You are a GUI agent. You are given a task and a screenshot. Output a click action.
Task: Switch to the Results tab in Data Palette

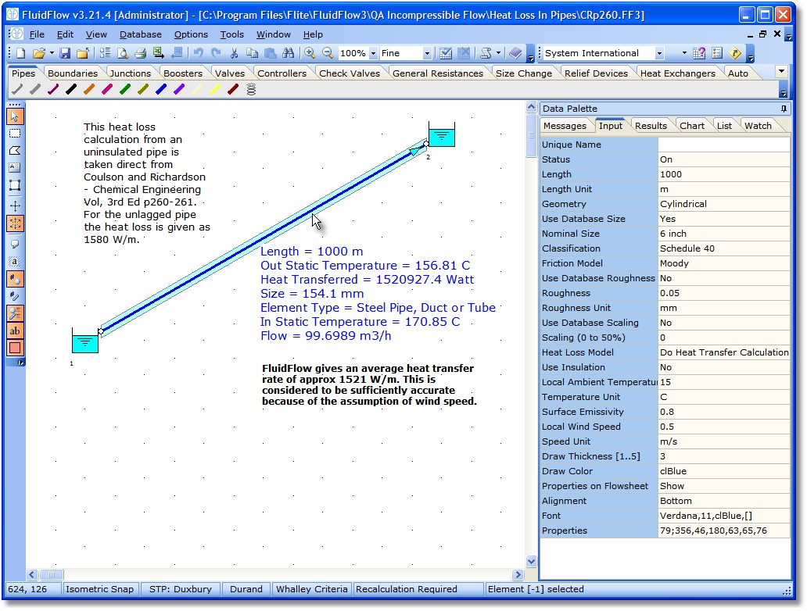pyautogui.click(x=651, y=126)
